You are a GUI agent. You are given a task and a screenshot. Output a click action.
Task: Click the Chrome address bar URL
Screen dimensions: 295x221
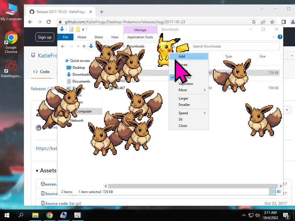[125, 22]
